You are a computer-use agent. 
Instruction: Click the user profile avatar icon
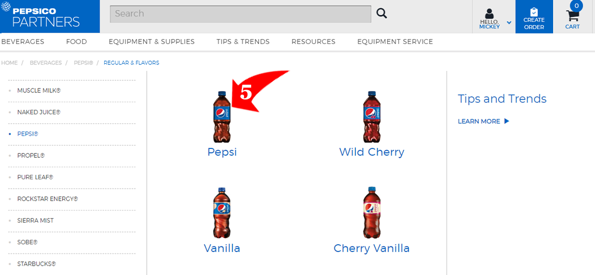[x=490, y=14]
